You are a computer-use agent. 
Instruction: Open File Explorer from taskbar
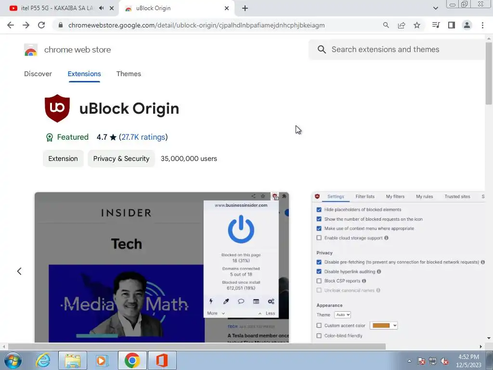73,360
